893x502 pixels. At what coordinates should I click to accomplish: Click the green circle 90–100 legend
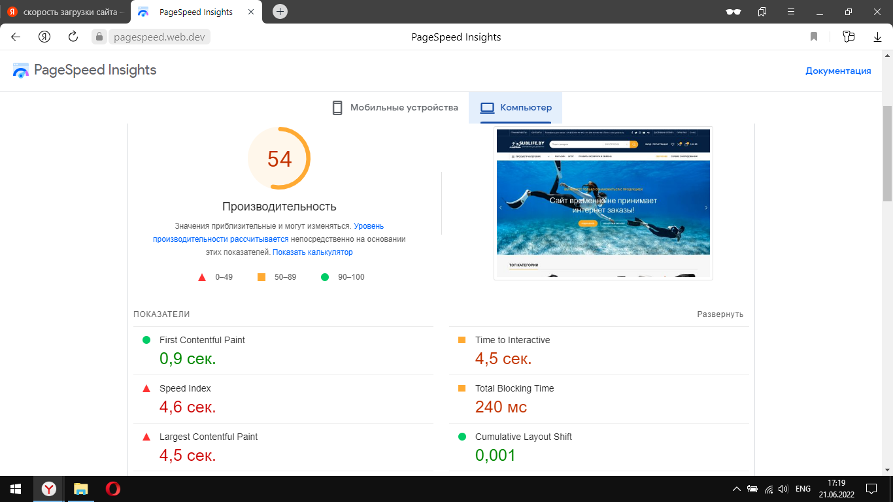343,277
